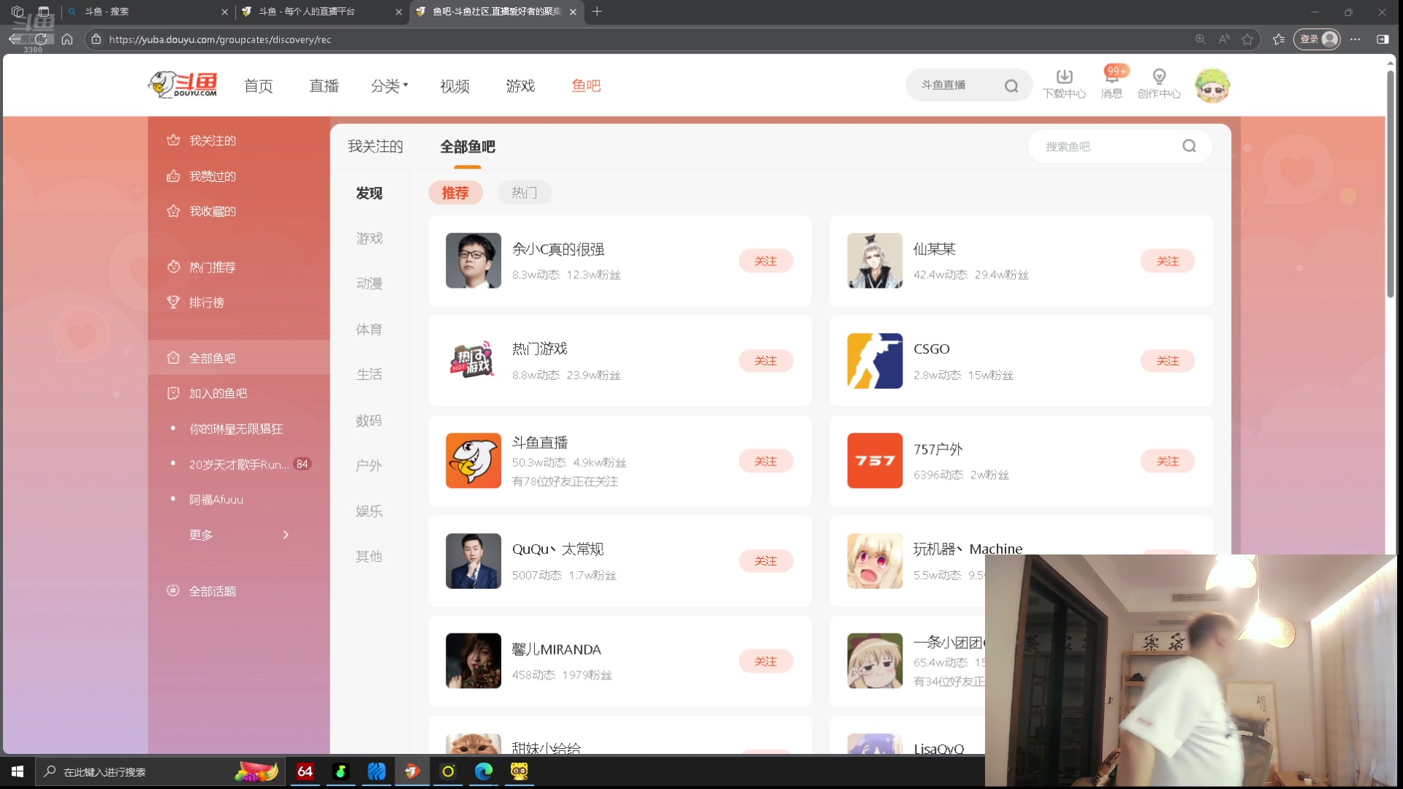Select the 游戏 category in the discovery list
Viewport: 1403px width, 789px height.
[369, 239]
